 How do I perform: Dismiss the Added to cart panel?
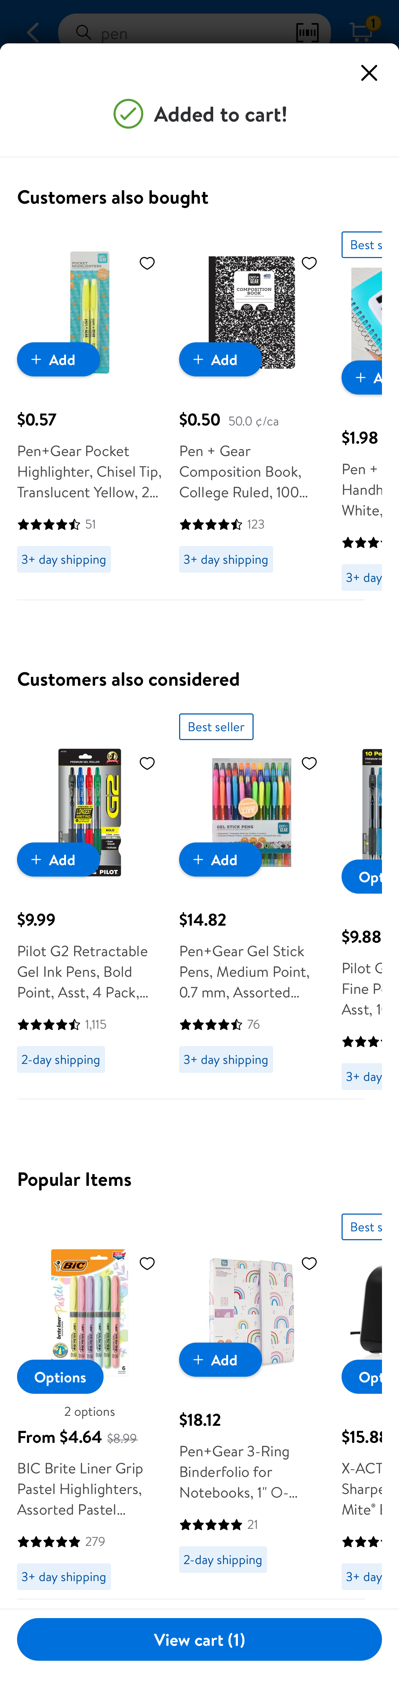pos(368,73)
